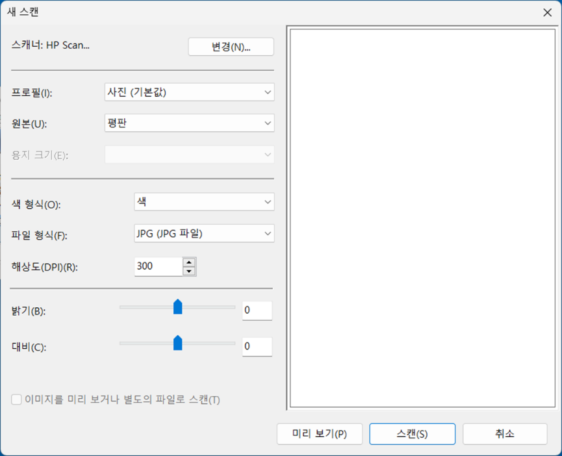Viewport: 562px width, 456px height.
Task: Click the 대비 slider thumb
Action: tap(178, 343)
